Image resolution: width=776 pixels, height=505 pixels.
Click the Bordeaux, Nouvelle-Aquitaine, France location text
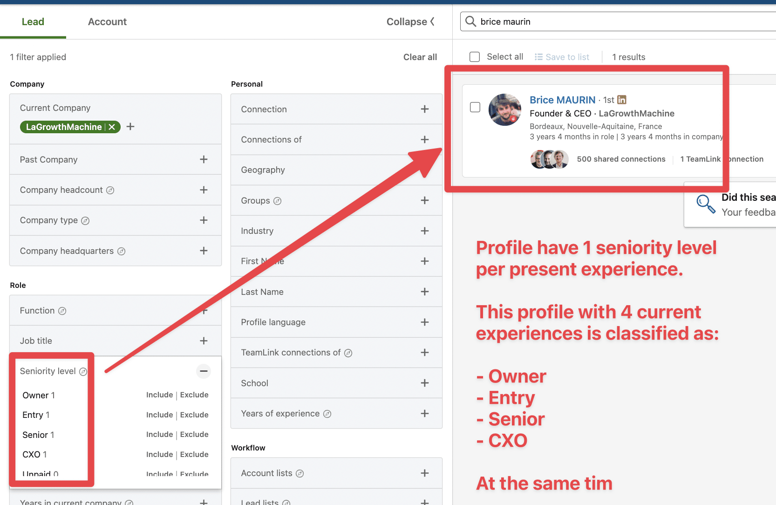596,126
